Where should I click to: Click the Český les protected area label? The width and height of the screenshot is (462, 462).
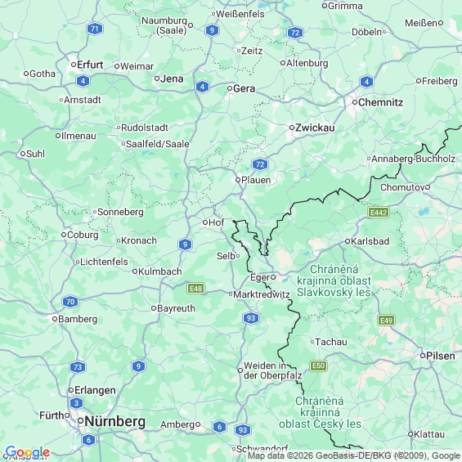click(320, 412)
